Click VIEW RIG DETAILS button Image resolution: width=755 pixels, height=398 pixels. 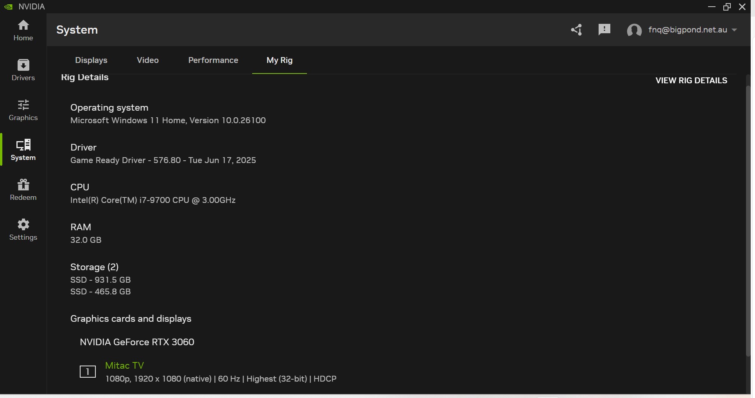click(x=691, y=81)
